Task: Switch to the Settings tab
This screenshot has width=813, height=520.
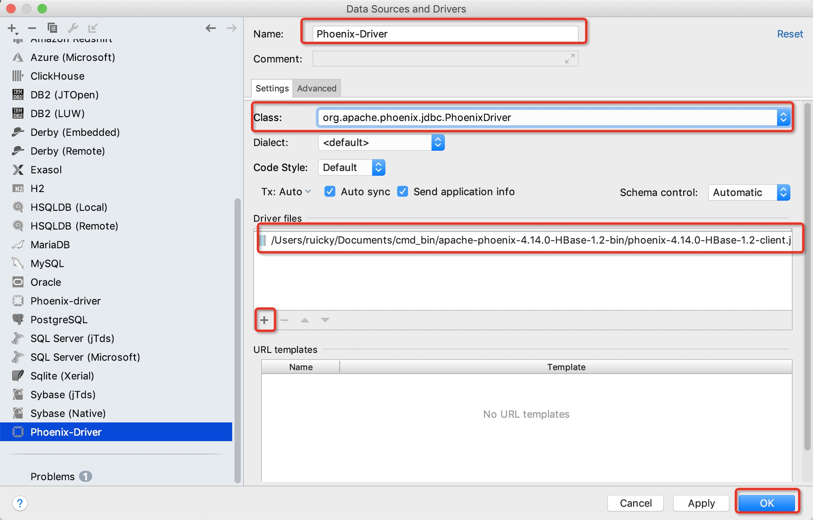Action: click(272, 88)
